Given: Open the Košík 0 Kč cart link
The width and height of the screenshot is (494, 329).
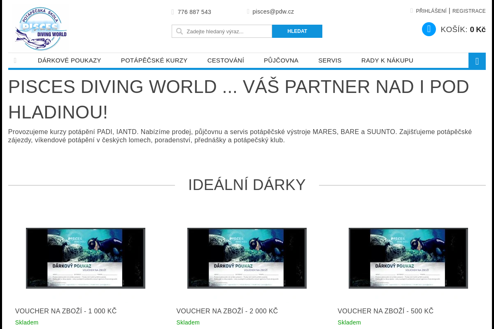Looking at the screenshot, I should click(x=463, y=30).
